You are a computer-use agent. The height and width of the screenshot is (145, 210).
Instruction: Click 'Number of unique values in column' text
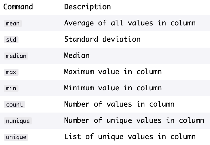[134, 121]
